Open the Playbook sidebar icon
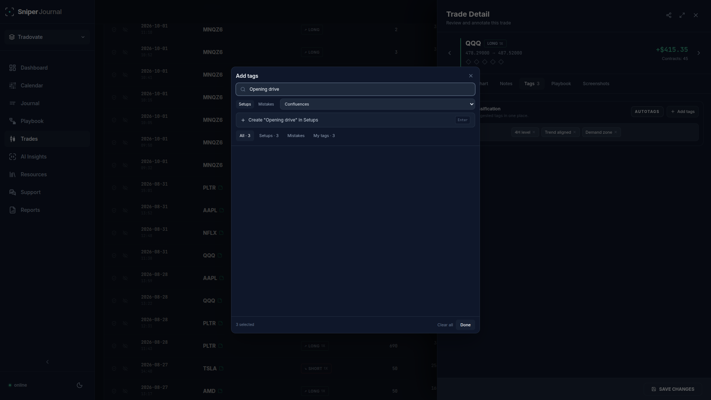The image size is (711, 400). pyautogui.click(x=13, y=121)
